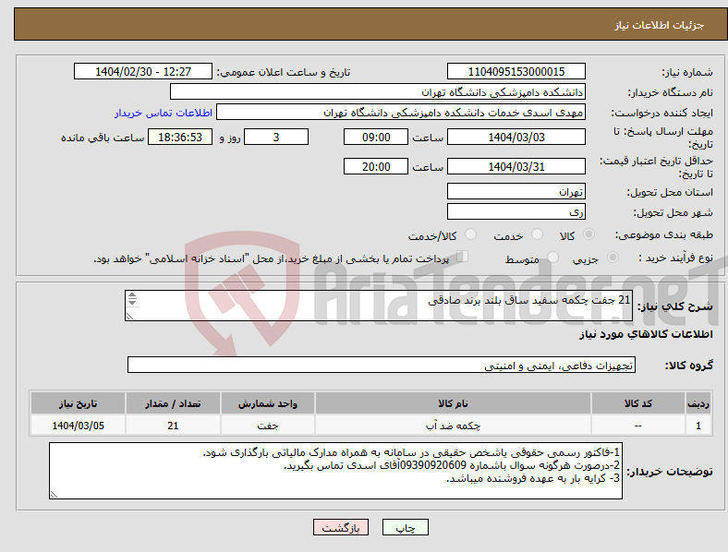The image size is (728, 552).
Task: Select the جزیی purchase type radio
Action: click(613, 257)
